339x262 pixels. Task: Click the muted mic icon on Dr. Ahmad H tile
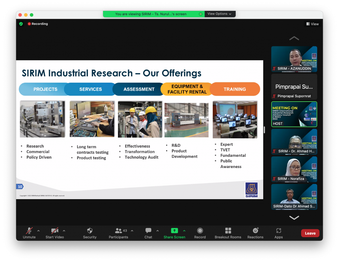tap(274, 151)
